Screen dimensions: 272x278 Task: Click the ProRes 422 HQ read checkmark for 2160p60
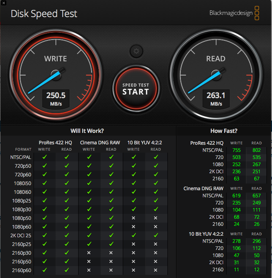[67, 270]
